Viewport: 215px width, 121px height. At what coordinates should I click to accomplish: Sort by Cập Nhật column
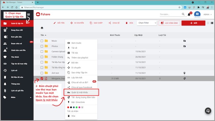coord(138,35)
